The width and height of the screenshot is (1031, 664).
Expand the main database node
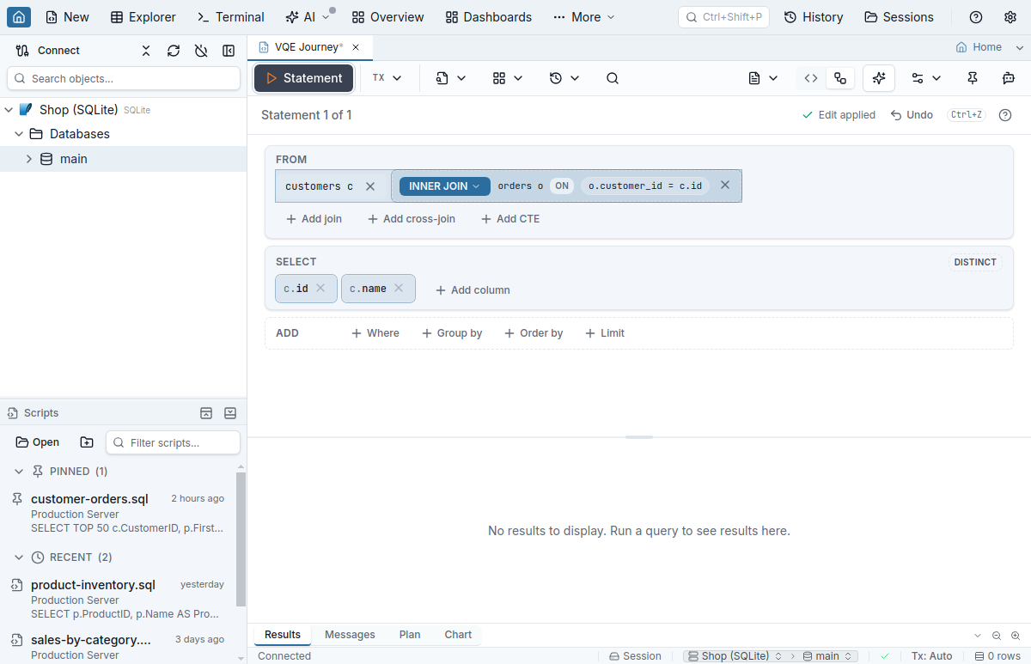click(x=29, y=159)
